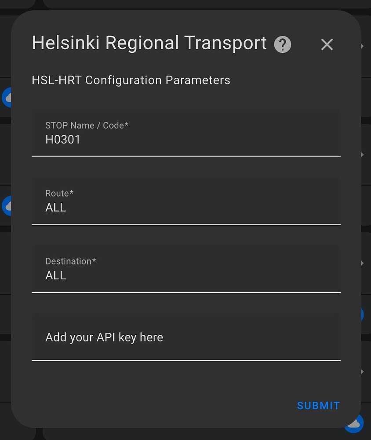The height and width of the screenshot is (440, 371).
Task: Close the Helsinki Regional Transport dialog
Action: [327, 44]
